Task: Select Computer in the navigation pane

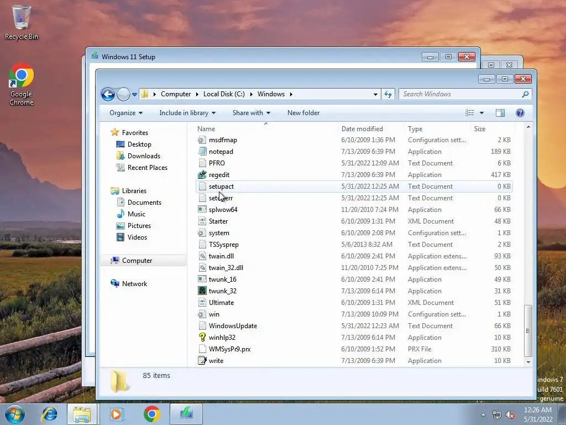Action: (x=137, y=261)
